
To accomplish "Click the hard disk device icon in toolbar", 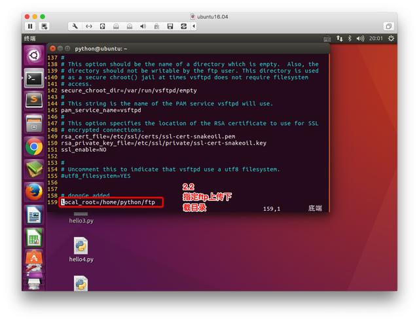I will coord(102,26).
